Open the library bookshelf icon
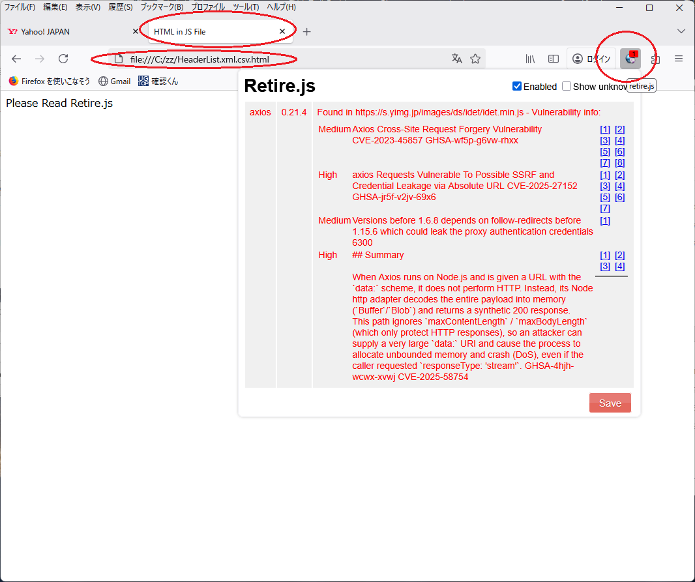 click(530, 59)
